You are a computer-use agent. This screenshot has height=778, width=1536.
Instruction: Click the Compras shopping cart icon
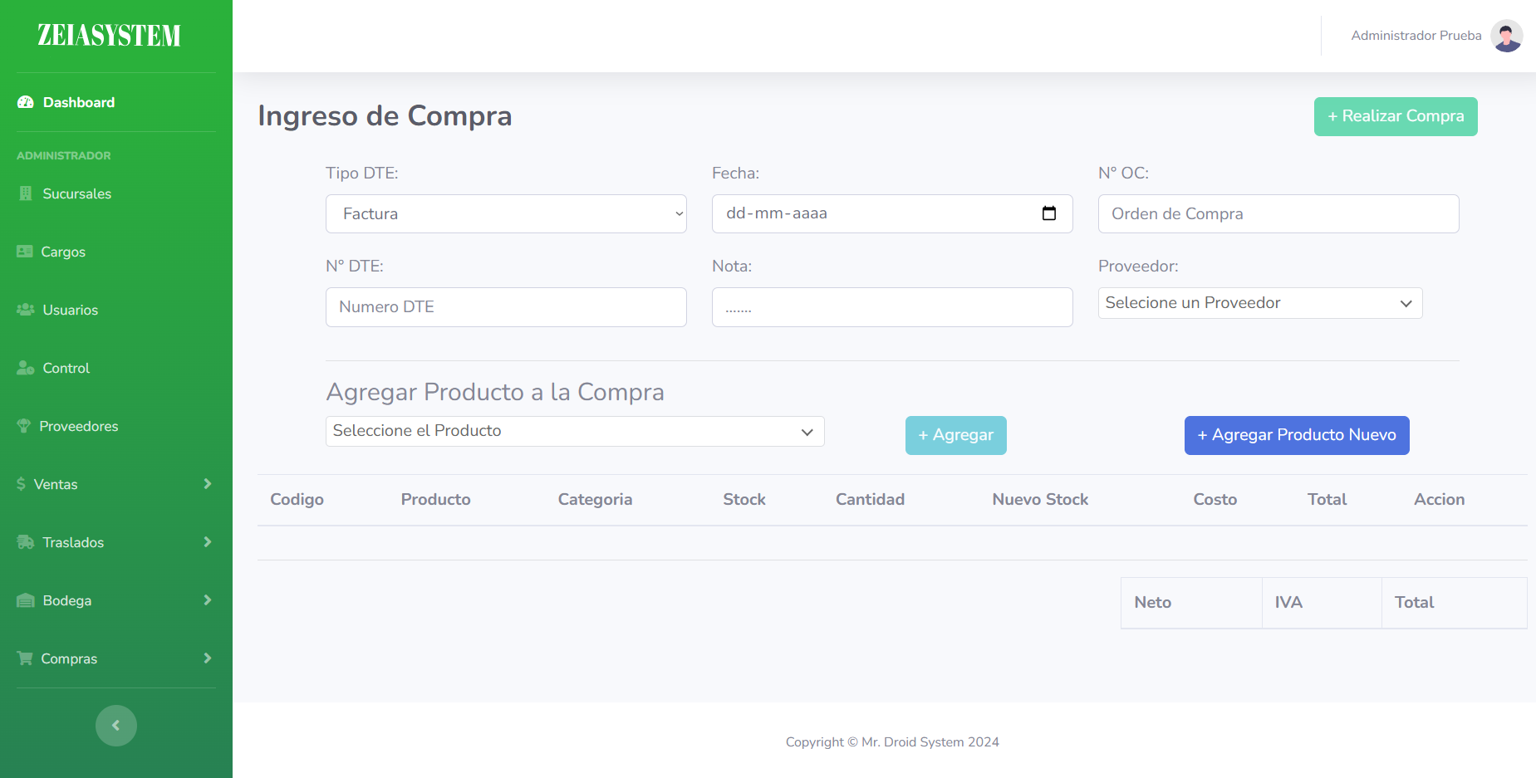coord(24,658)
